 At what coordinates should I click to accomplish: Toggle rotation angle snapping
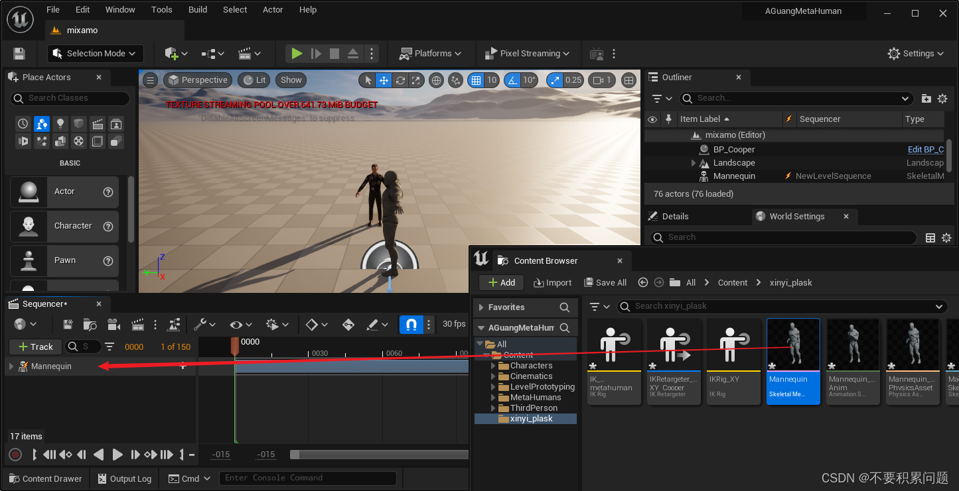click(x=512, y=80)
